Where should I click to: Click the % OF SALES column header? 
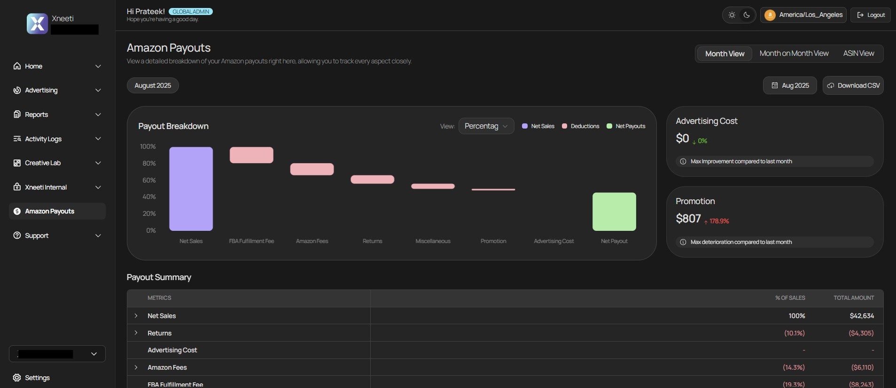(x=790, y=298)
